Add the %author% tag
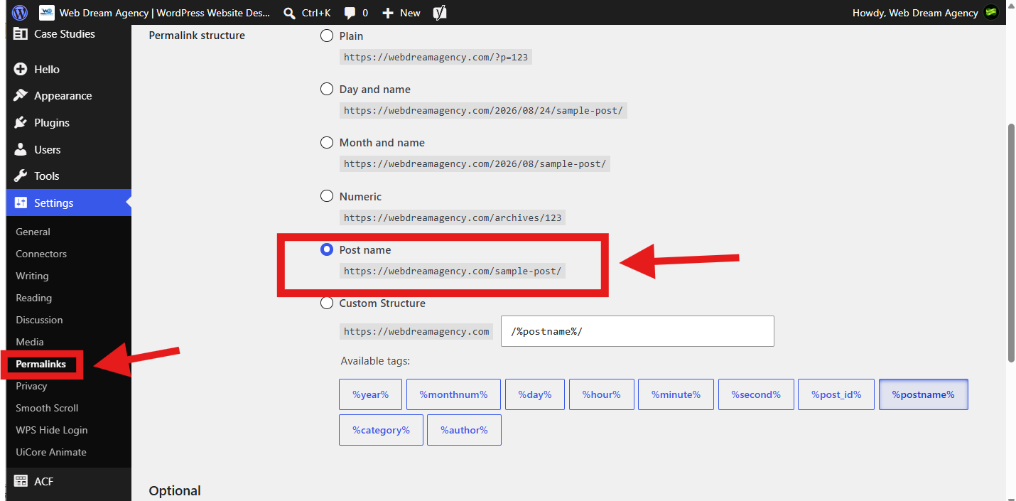Viewport: 1016px width, 501px height. (x=464, y=430)
